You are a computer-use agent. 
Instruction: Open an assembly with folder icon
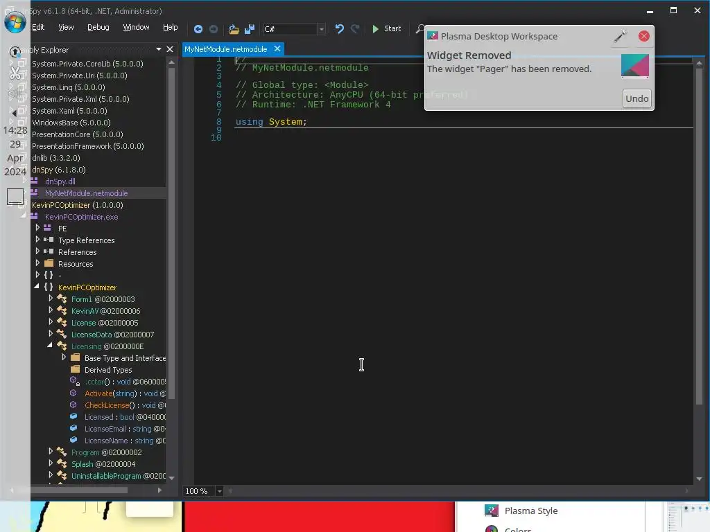(x=234, y=29)
